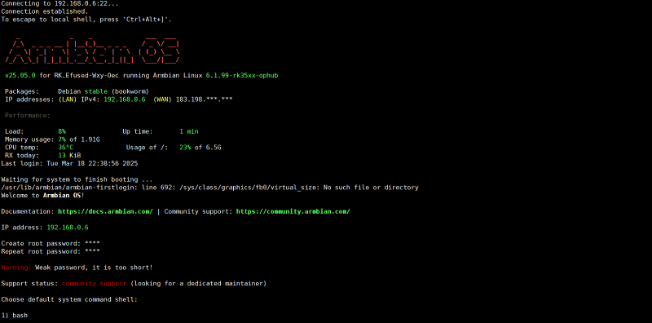The image size is (652, 323).
Task: Click the Memory usage '7% of 1.91G'
Action: [x=78, y=139]
